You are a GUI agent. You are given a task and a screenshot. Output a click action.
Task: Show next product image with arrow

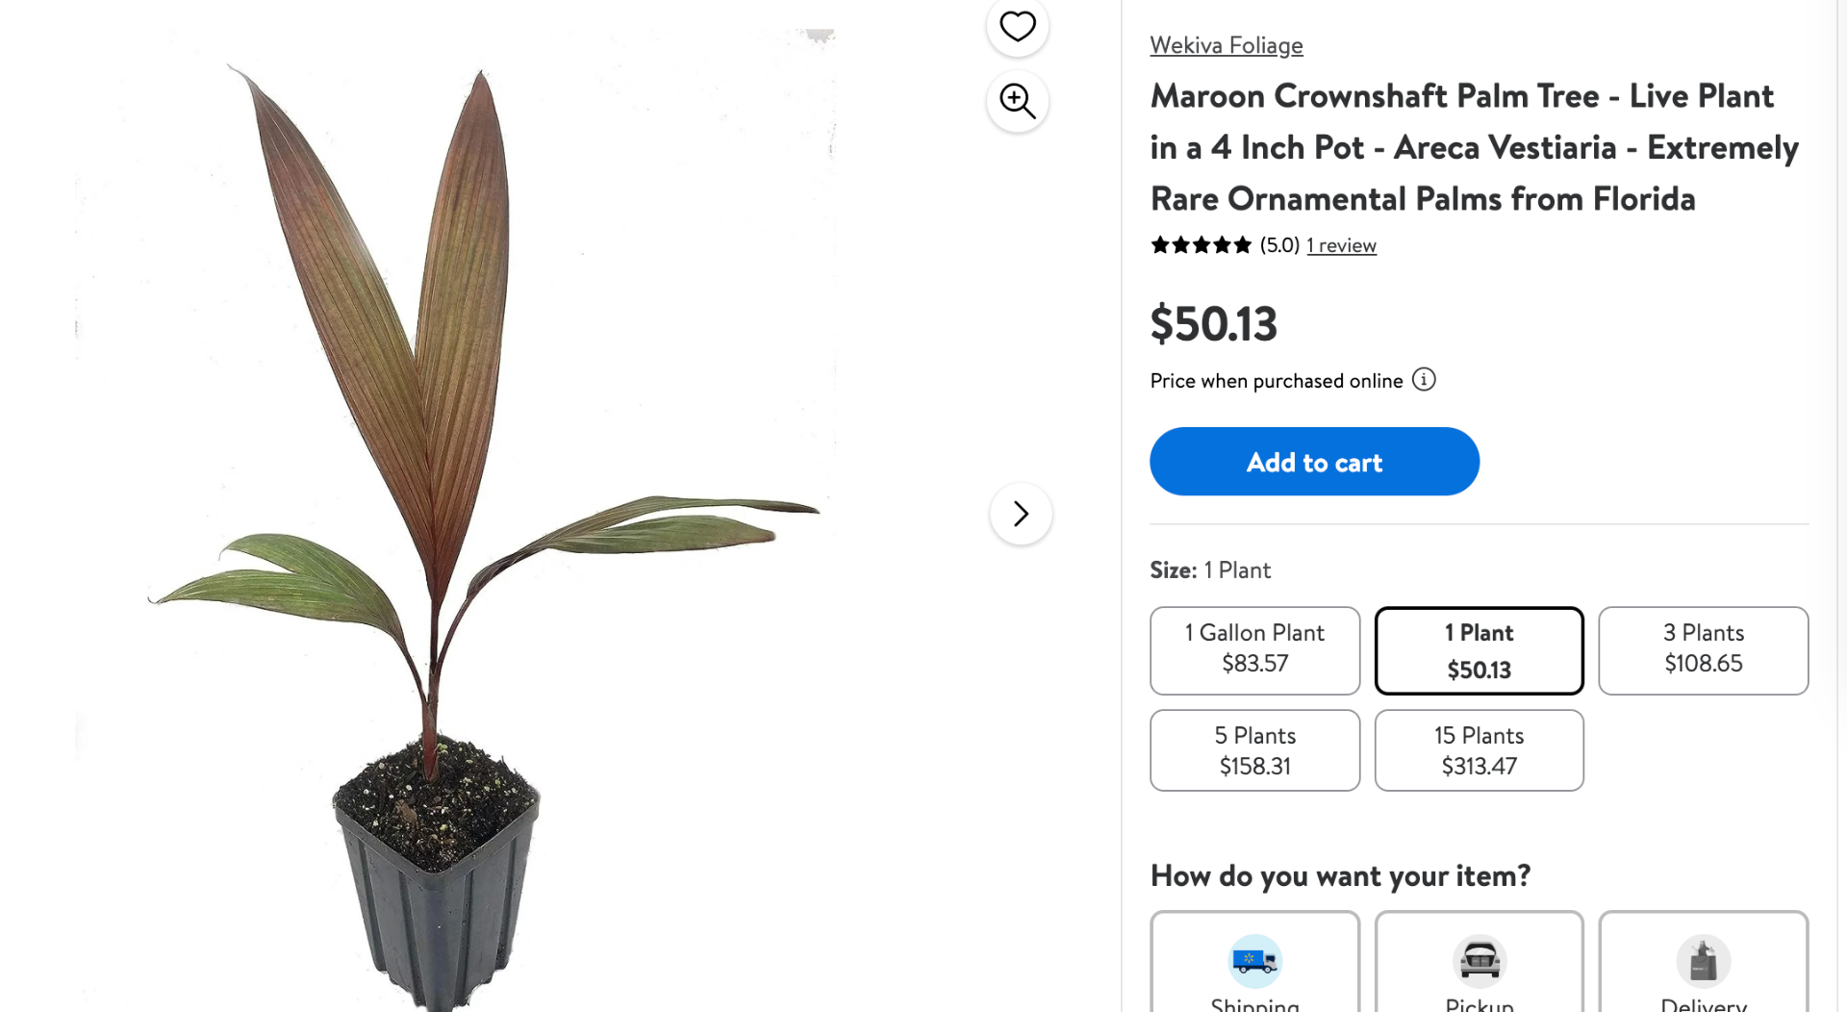tap(1021, 514)
